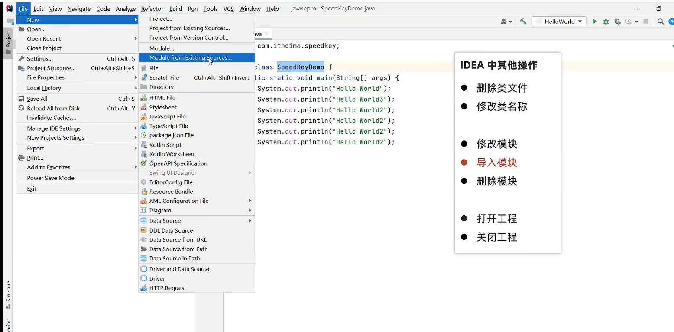The width and height of the screenshot is (674, 332).
Task: Open the Edit menu
Action: click(38, 9)
